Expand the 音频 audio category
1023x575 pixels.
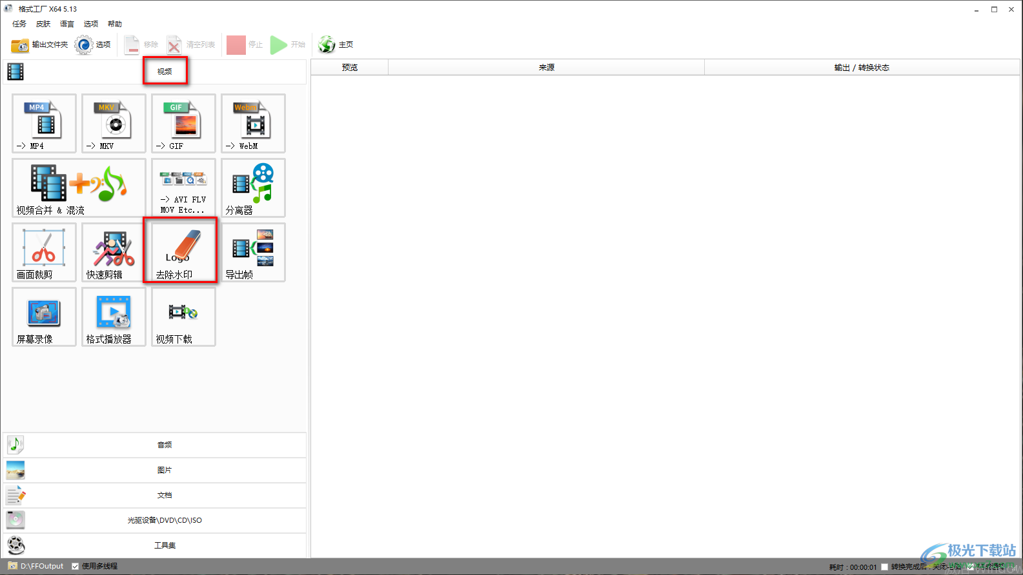[x=155, y=445]
